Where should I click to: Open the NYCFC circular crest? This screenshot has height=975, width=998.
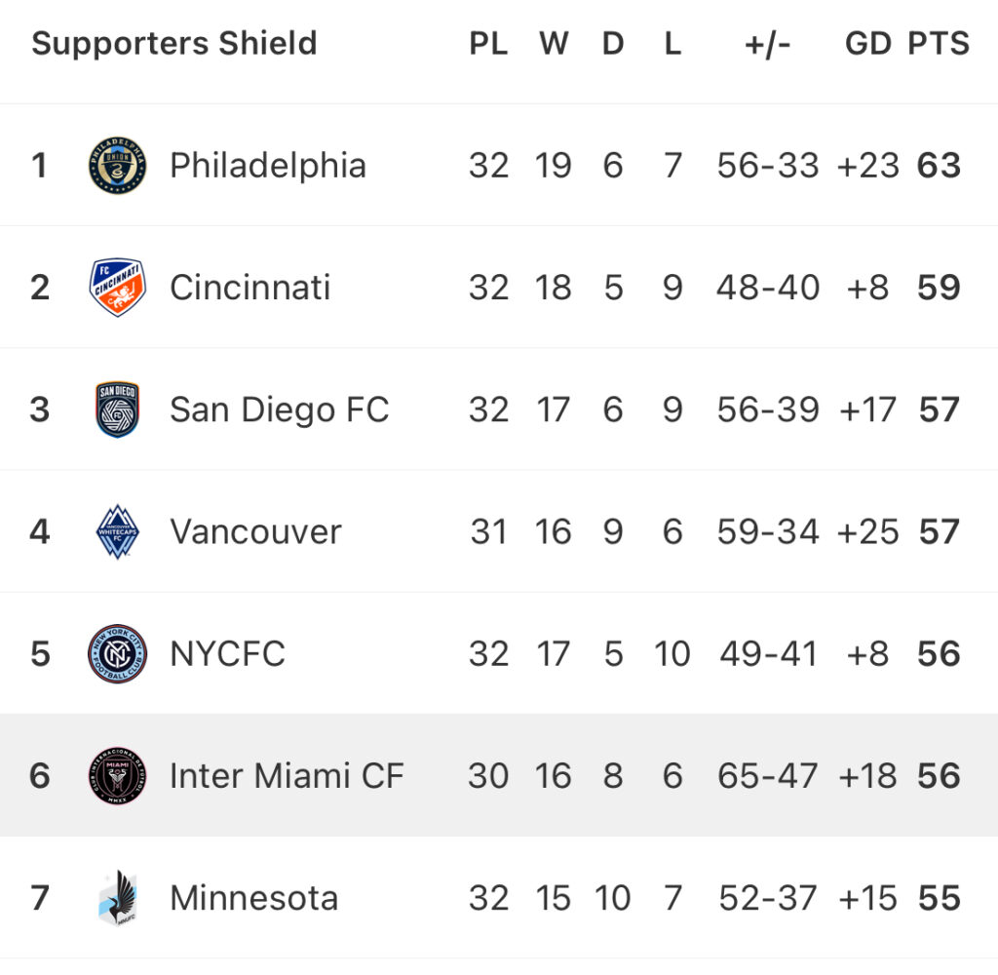coord(117,653)
